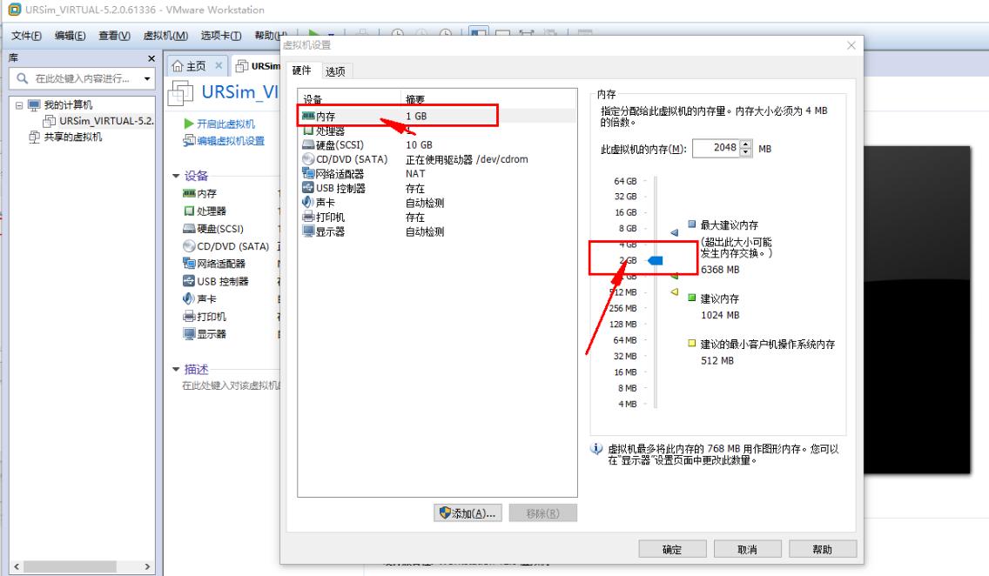Select the 显示器 display row in the dialog's device list
The height and width of the screenshot is (576, 989).
[436, 232]
